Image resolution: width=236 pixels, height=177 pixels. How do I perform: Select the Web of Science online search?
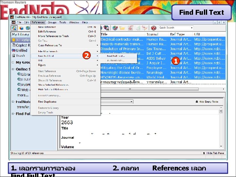[x=24, y=90]
